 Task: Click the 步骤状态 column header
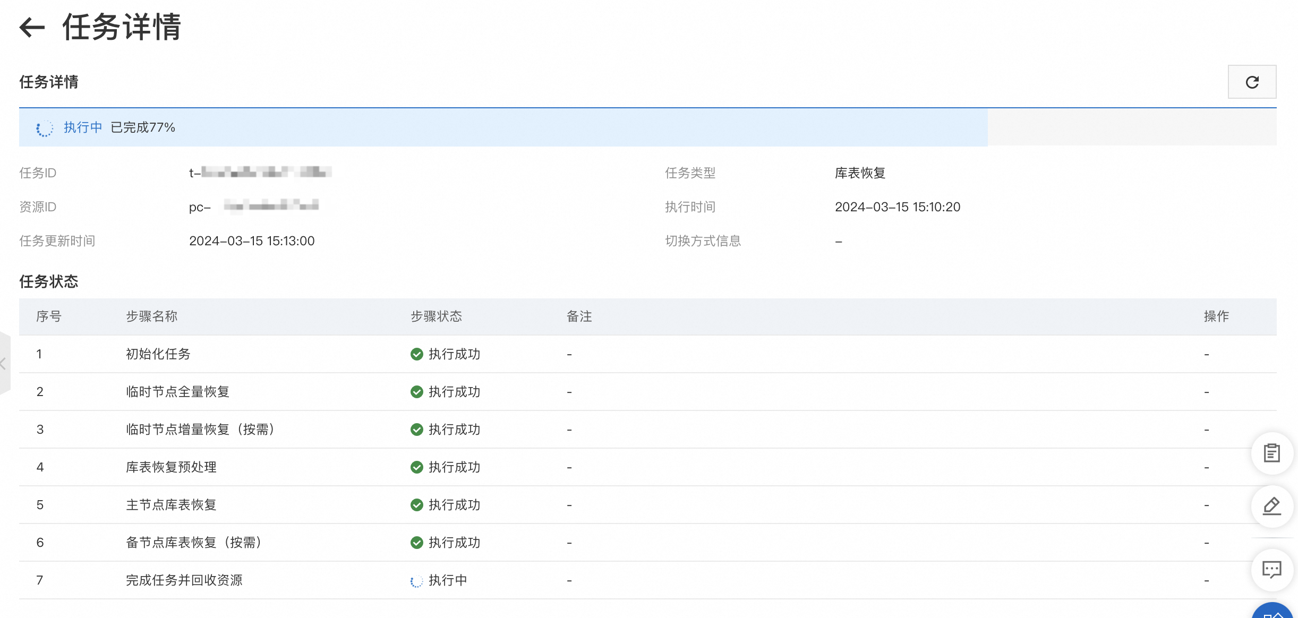point(436,316)
